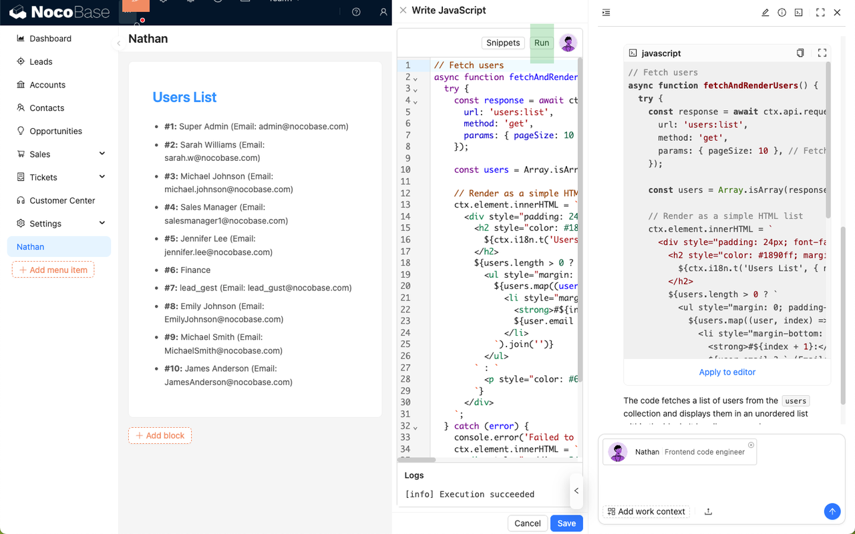
Task: Open the Customer Center menu item
Action: click(59, 200)
